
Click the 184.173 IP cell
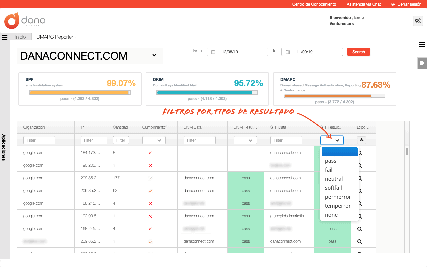(x=91, y=153)
